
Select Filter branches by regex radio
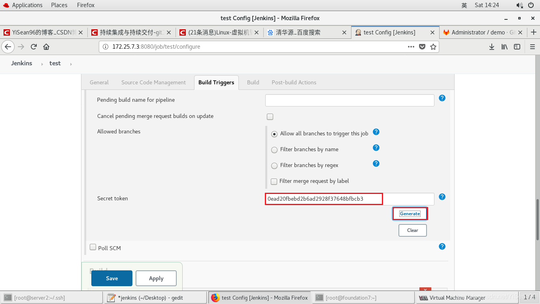coord(274,166)
